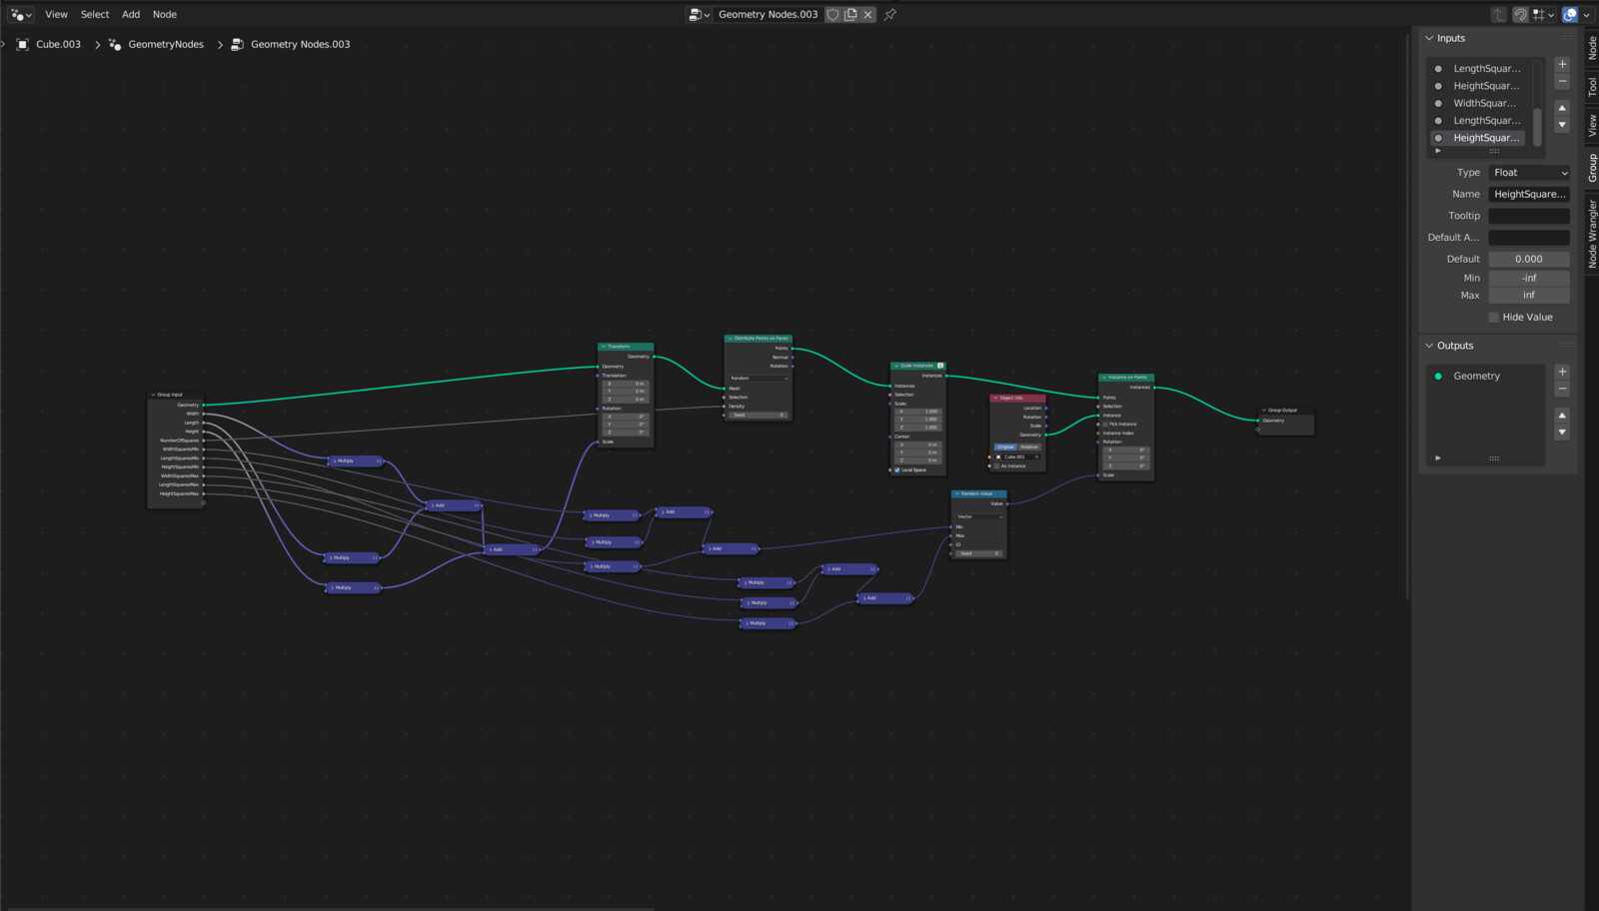Move the selected output up

point(1562,416)
